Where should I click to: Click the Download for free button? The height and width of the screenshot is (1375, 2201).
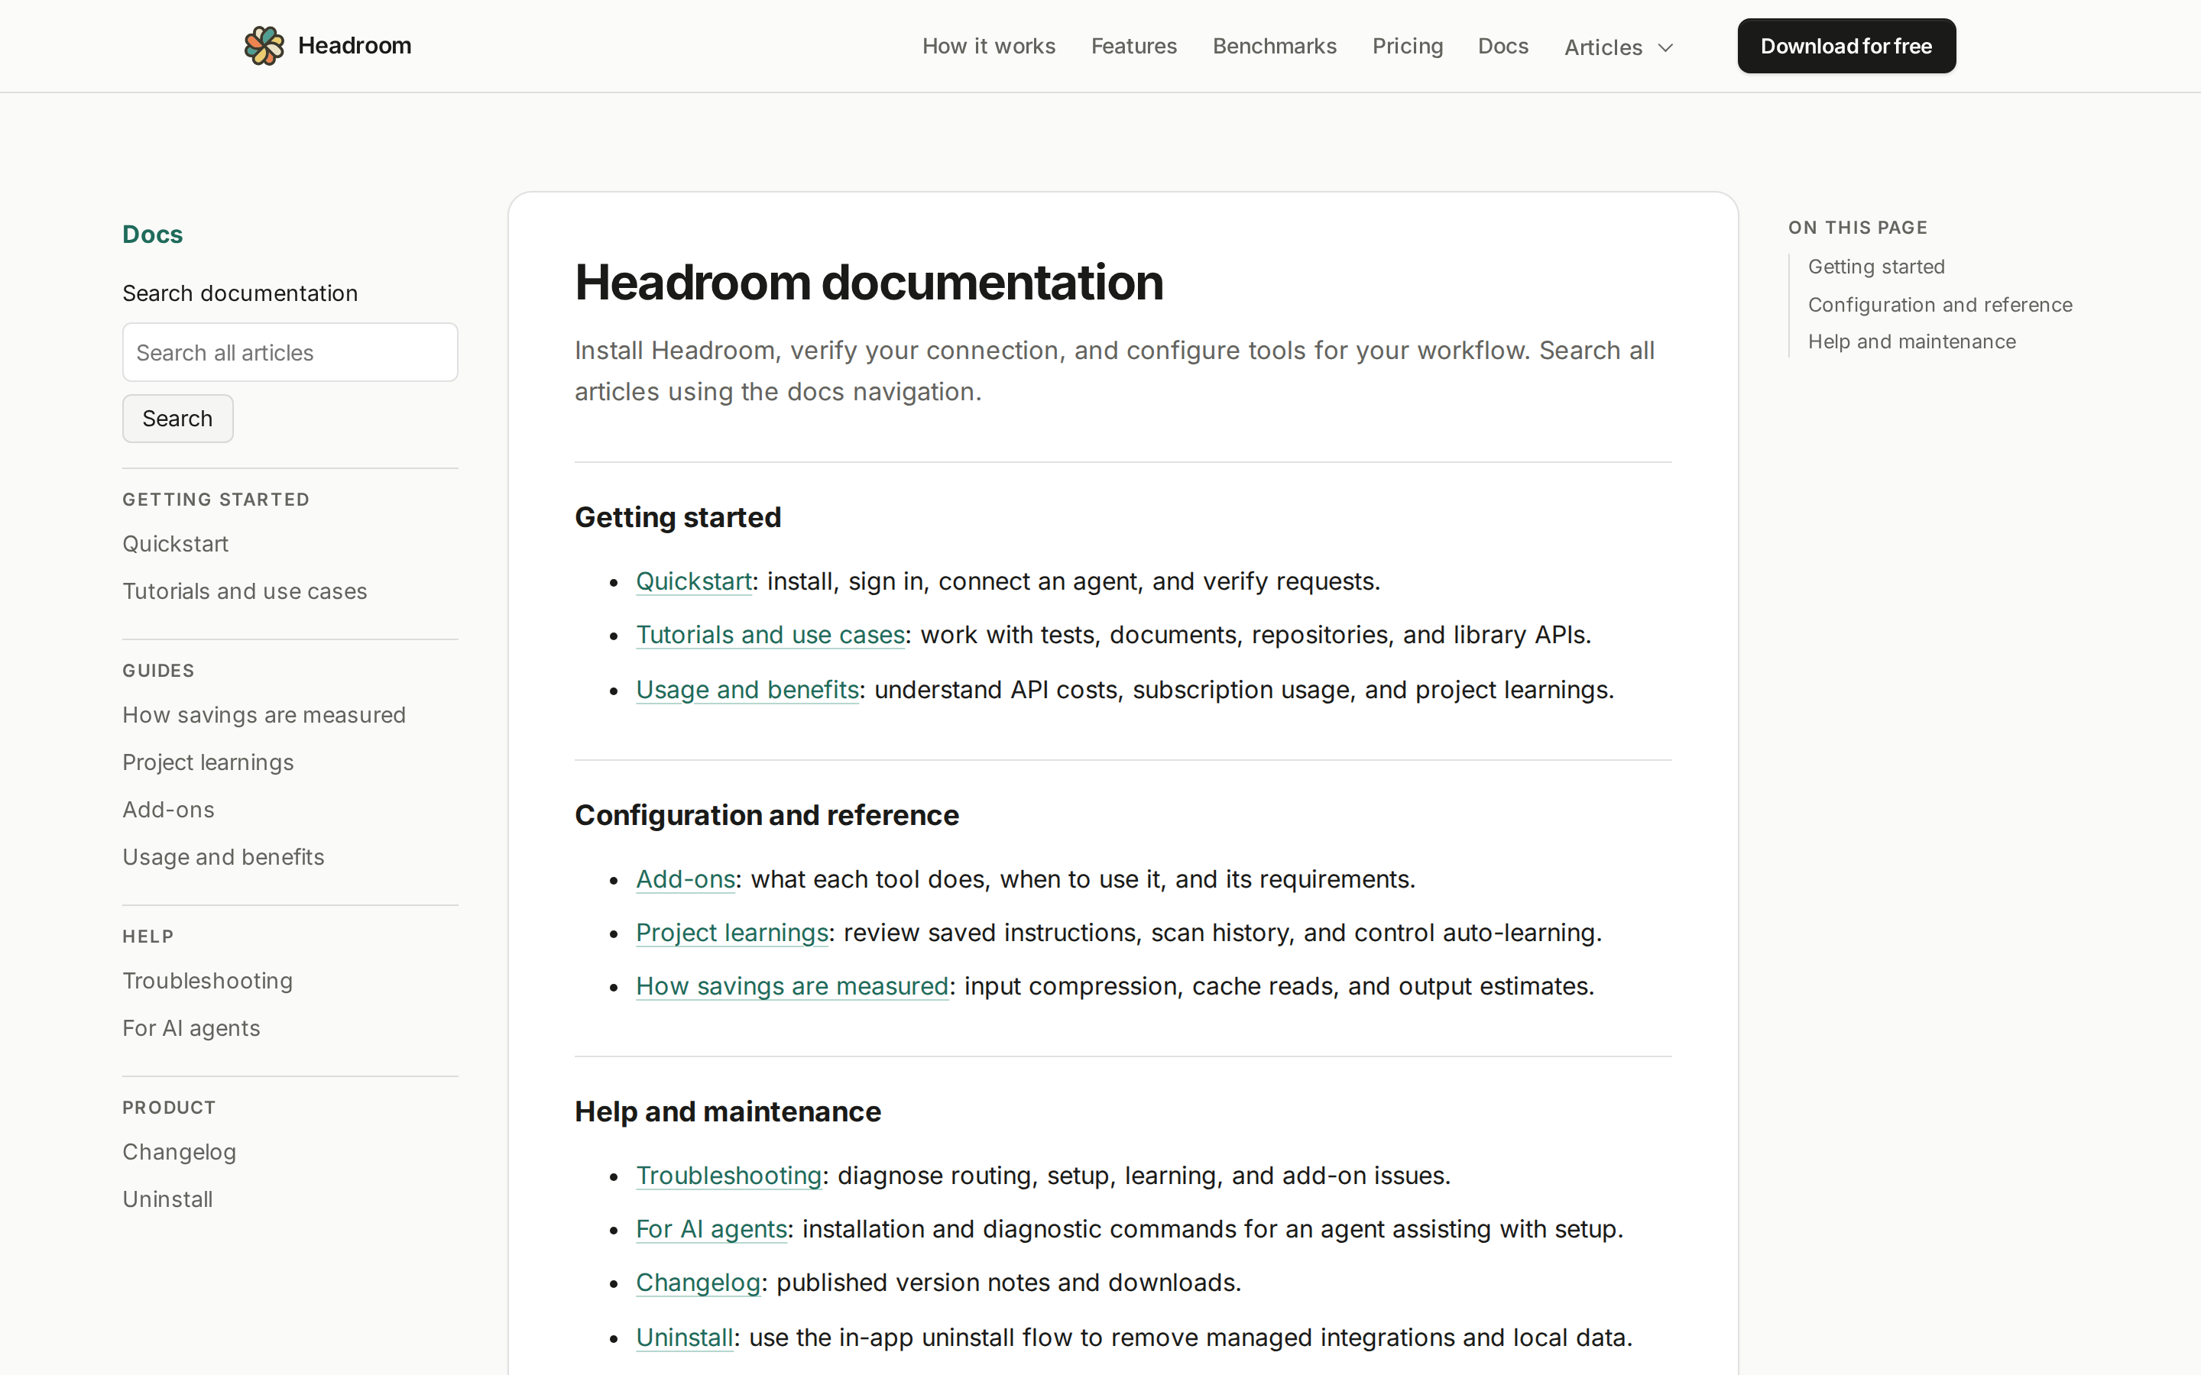pyautogui.click(x=1846, y=47)
